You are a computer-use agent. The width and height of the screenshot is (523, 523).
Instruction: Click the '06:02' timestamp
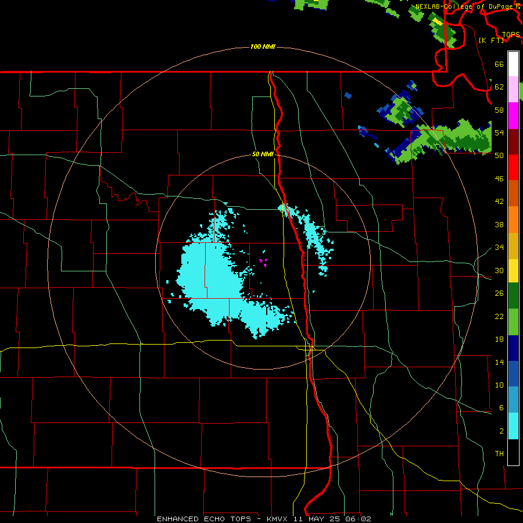(x=358, y=519)
